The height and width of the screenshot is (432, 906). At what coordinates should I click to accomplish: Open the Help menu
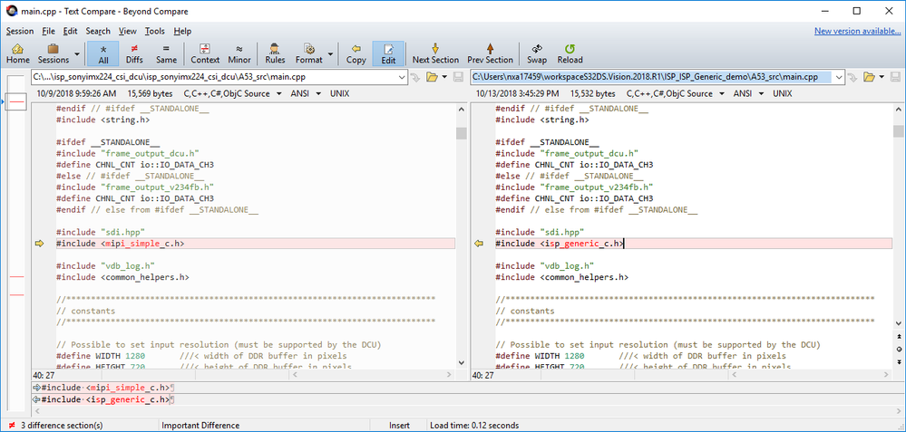pos(182,31)
